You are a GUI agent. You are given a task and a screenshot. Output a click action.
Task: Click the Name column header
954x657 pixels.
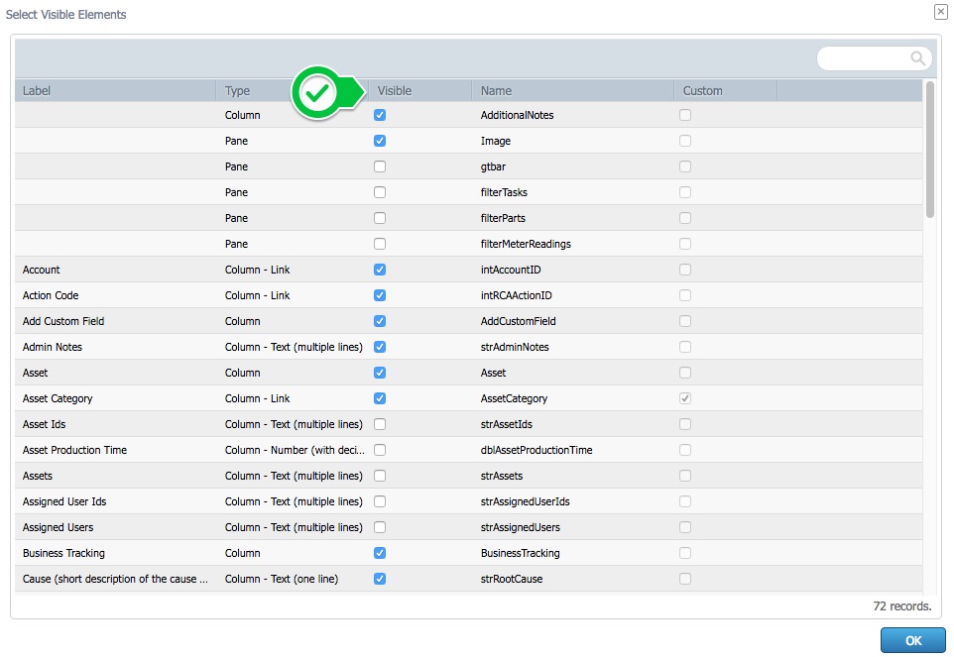(572, 90)
